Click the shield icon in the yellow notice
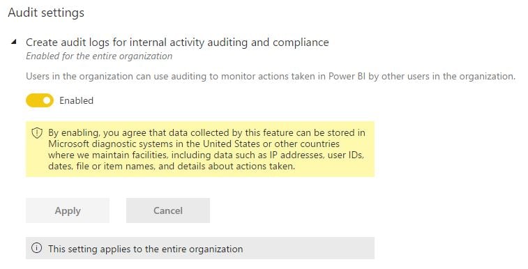Viewport: 528px width, 269px height. pos(37,133)
